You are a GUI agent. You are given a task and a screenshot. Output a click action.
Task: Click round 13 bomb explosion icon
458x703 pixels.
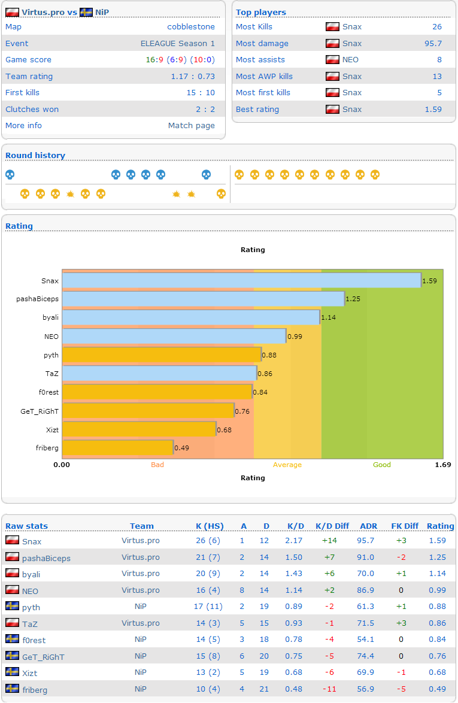(x=192, y=193)
